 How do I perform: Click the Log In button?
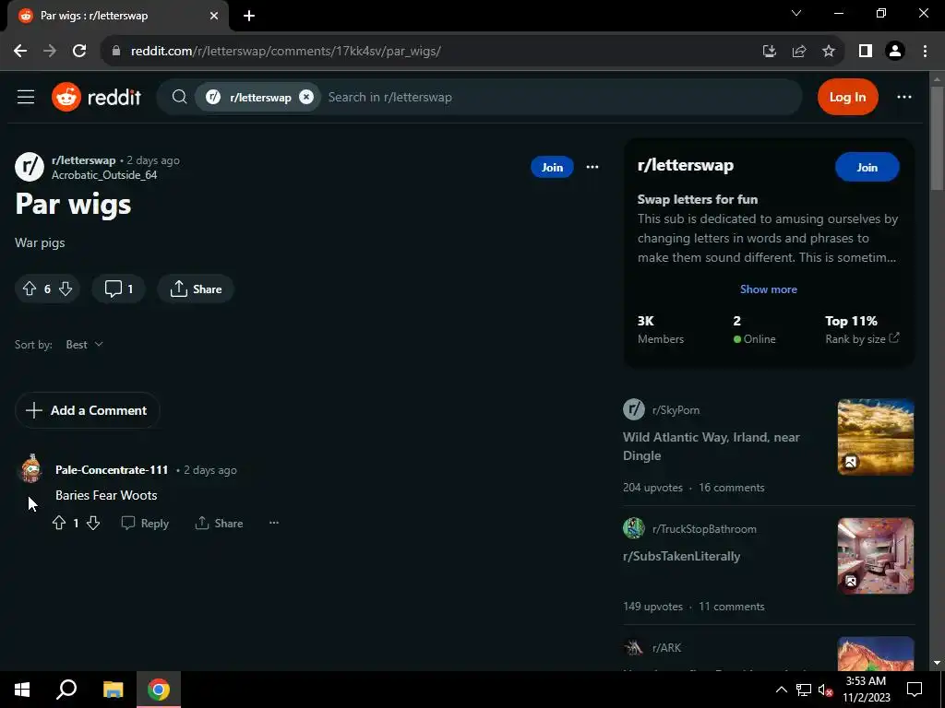point(847,97)
